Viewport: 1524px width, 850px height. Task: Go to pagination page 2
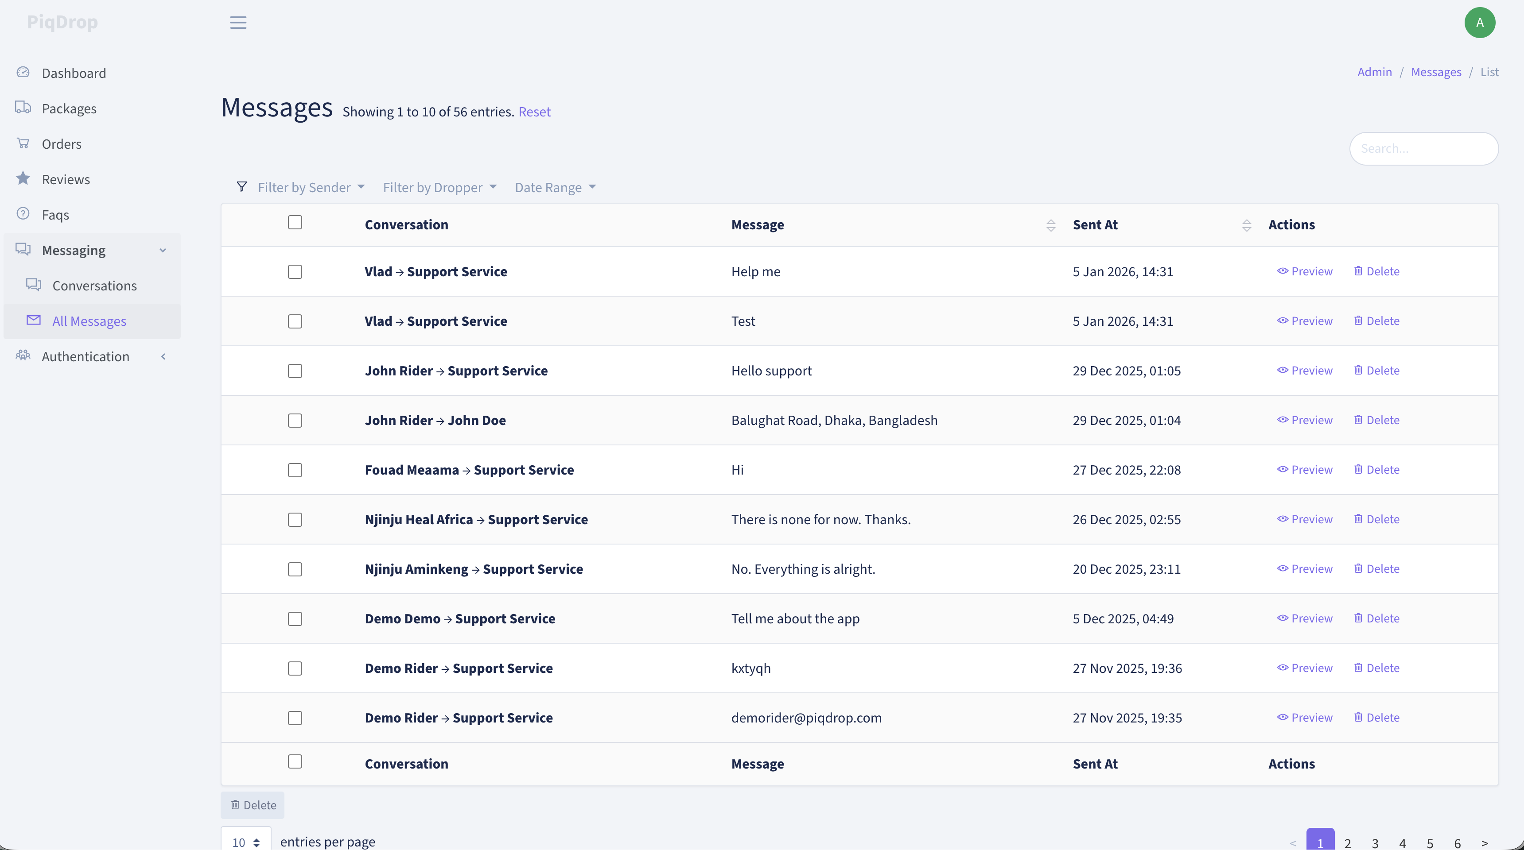(1348, 843)
